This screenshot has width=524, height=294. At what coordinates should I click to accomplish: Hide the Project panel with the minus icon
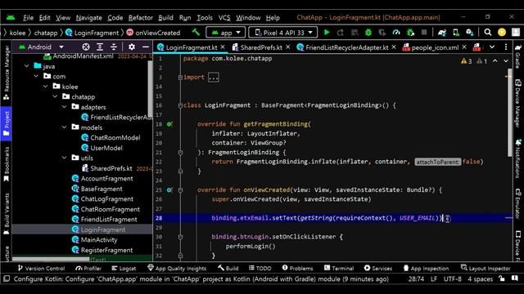click(146, 47)
